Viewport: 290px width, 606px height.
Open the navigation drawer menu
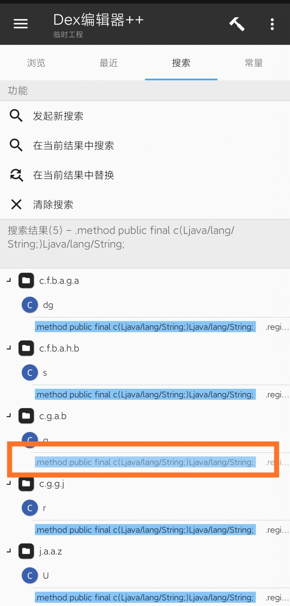coord(20,24)
